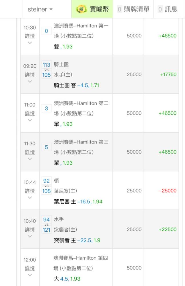Expand chevron under the 09:20 詳情
185x286 pixels.
pos(30,82)
